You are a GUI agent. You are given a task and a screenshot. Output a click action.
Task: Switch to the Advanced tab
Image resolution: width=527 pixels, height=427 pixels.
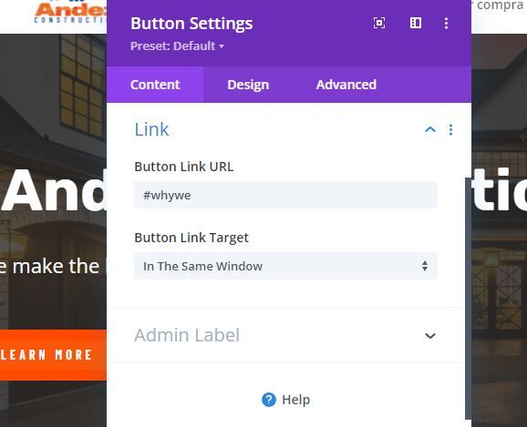(346, 85)
